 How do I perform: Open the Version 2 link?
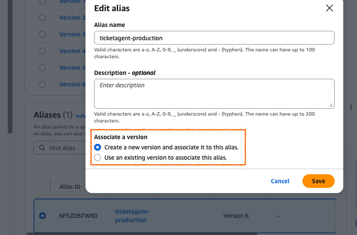click(70, 18)
